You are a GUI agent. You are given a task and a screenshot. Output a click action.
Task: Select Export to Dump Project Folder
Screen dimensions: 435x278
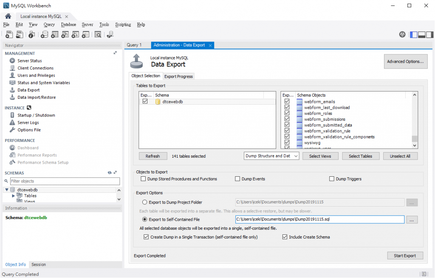[145, 202]
